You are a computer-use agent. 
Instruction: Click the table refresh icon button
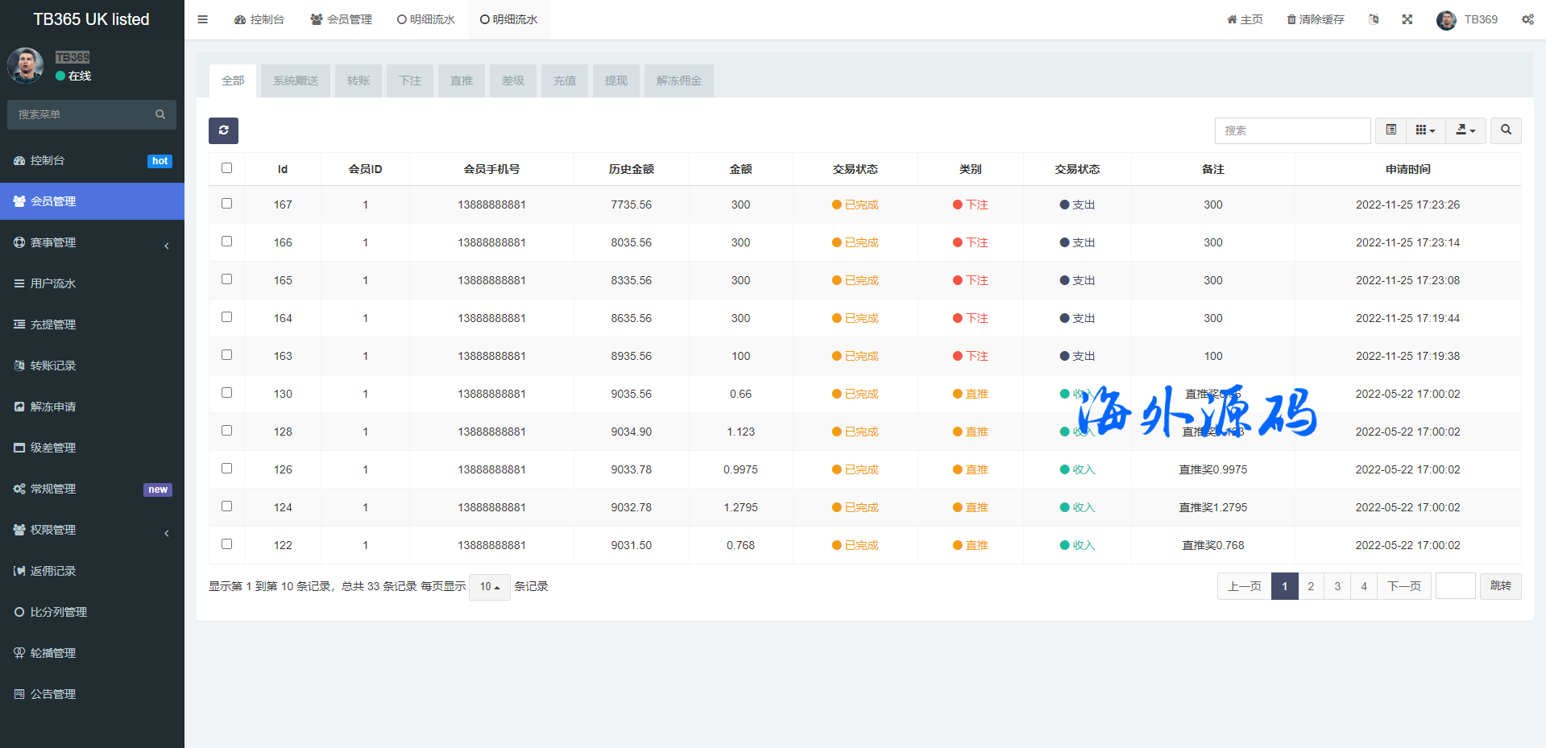click(x=223, y=130)
